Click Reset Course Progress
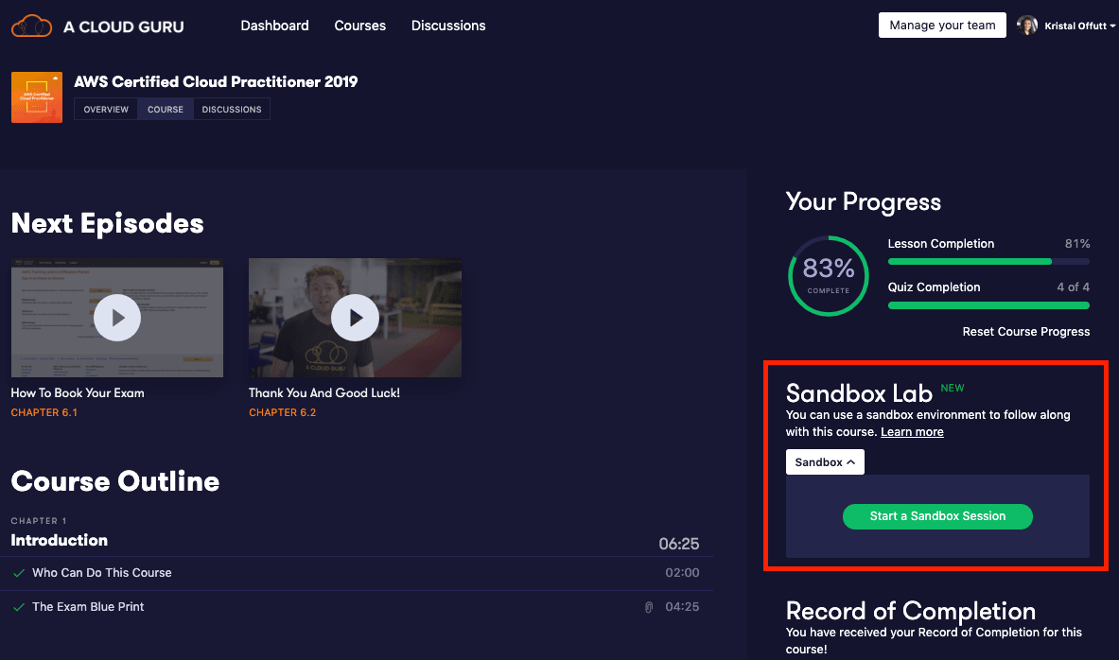The height and width of the screenshot is (660, 1119). 1026,332
